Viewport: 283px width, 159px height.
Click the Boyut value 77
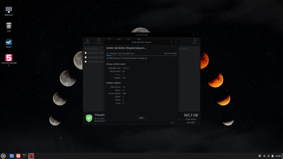click(x=123, y=90)
